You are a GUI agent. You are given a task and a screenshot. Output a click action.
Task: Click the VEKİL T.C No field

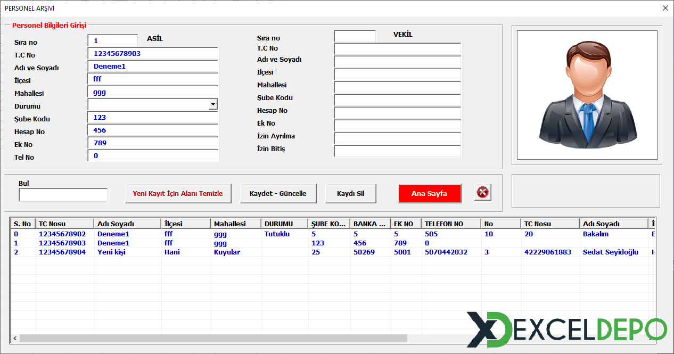(397, 49)
